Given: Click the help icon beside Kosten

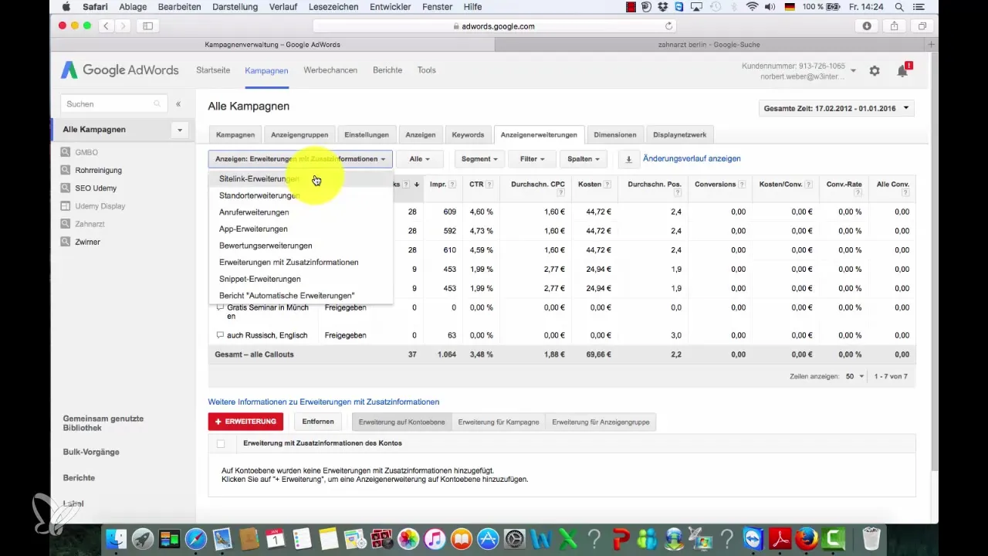Looking at the screenshot, I should (608, 185).
